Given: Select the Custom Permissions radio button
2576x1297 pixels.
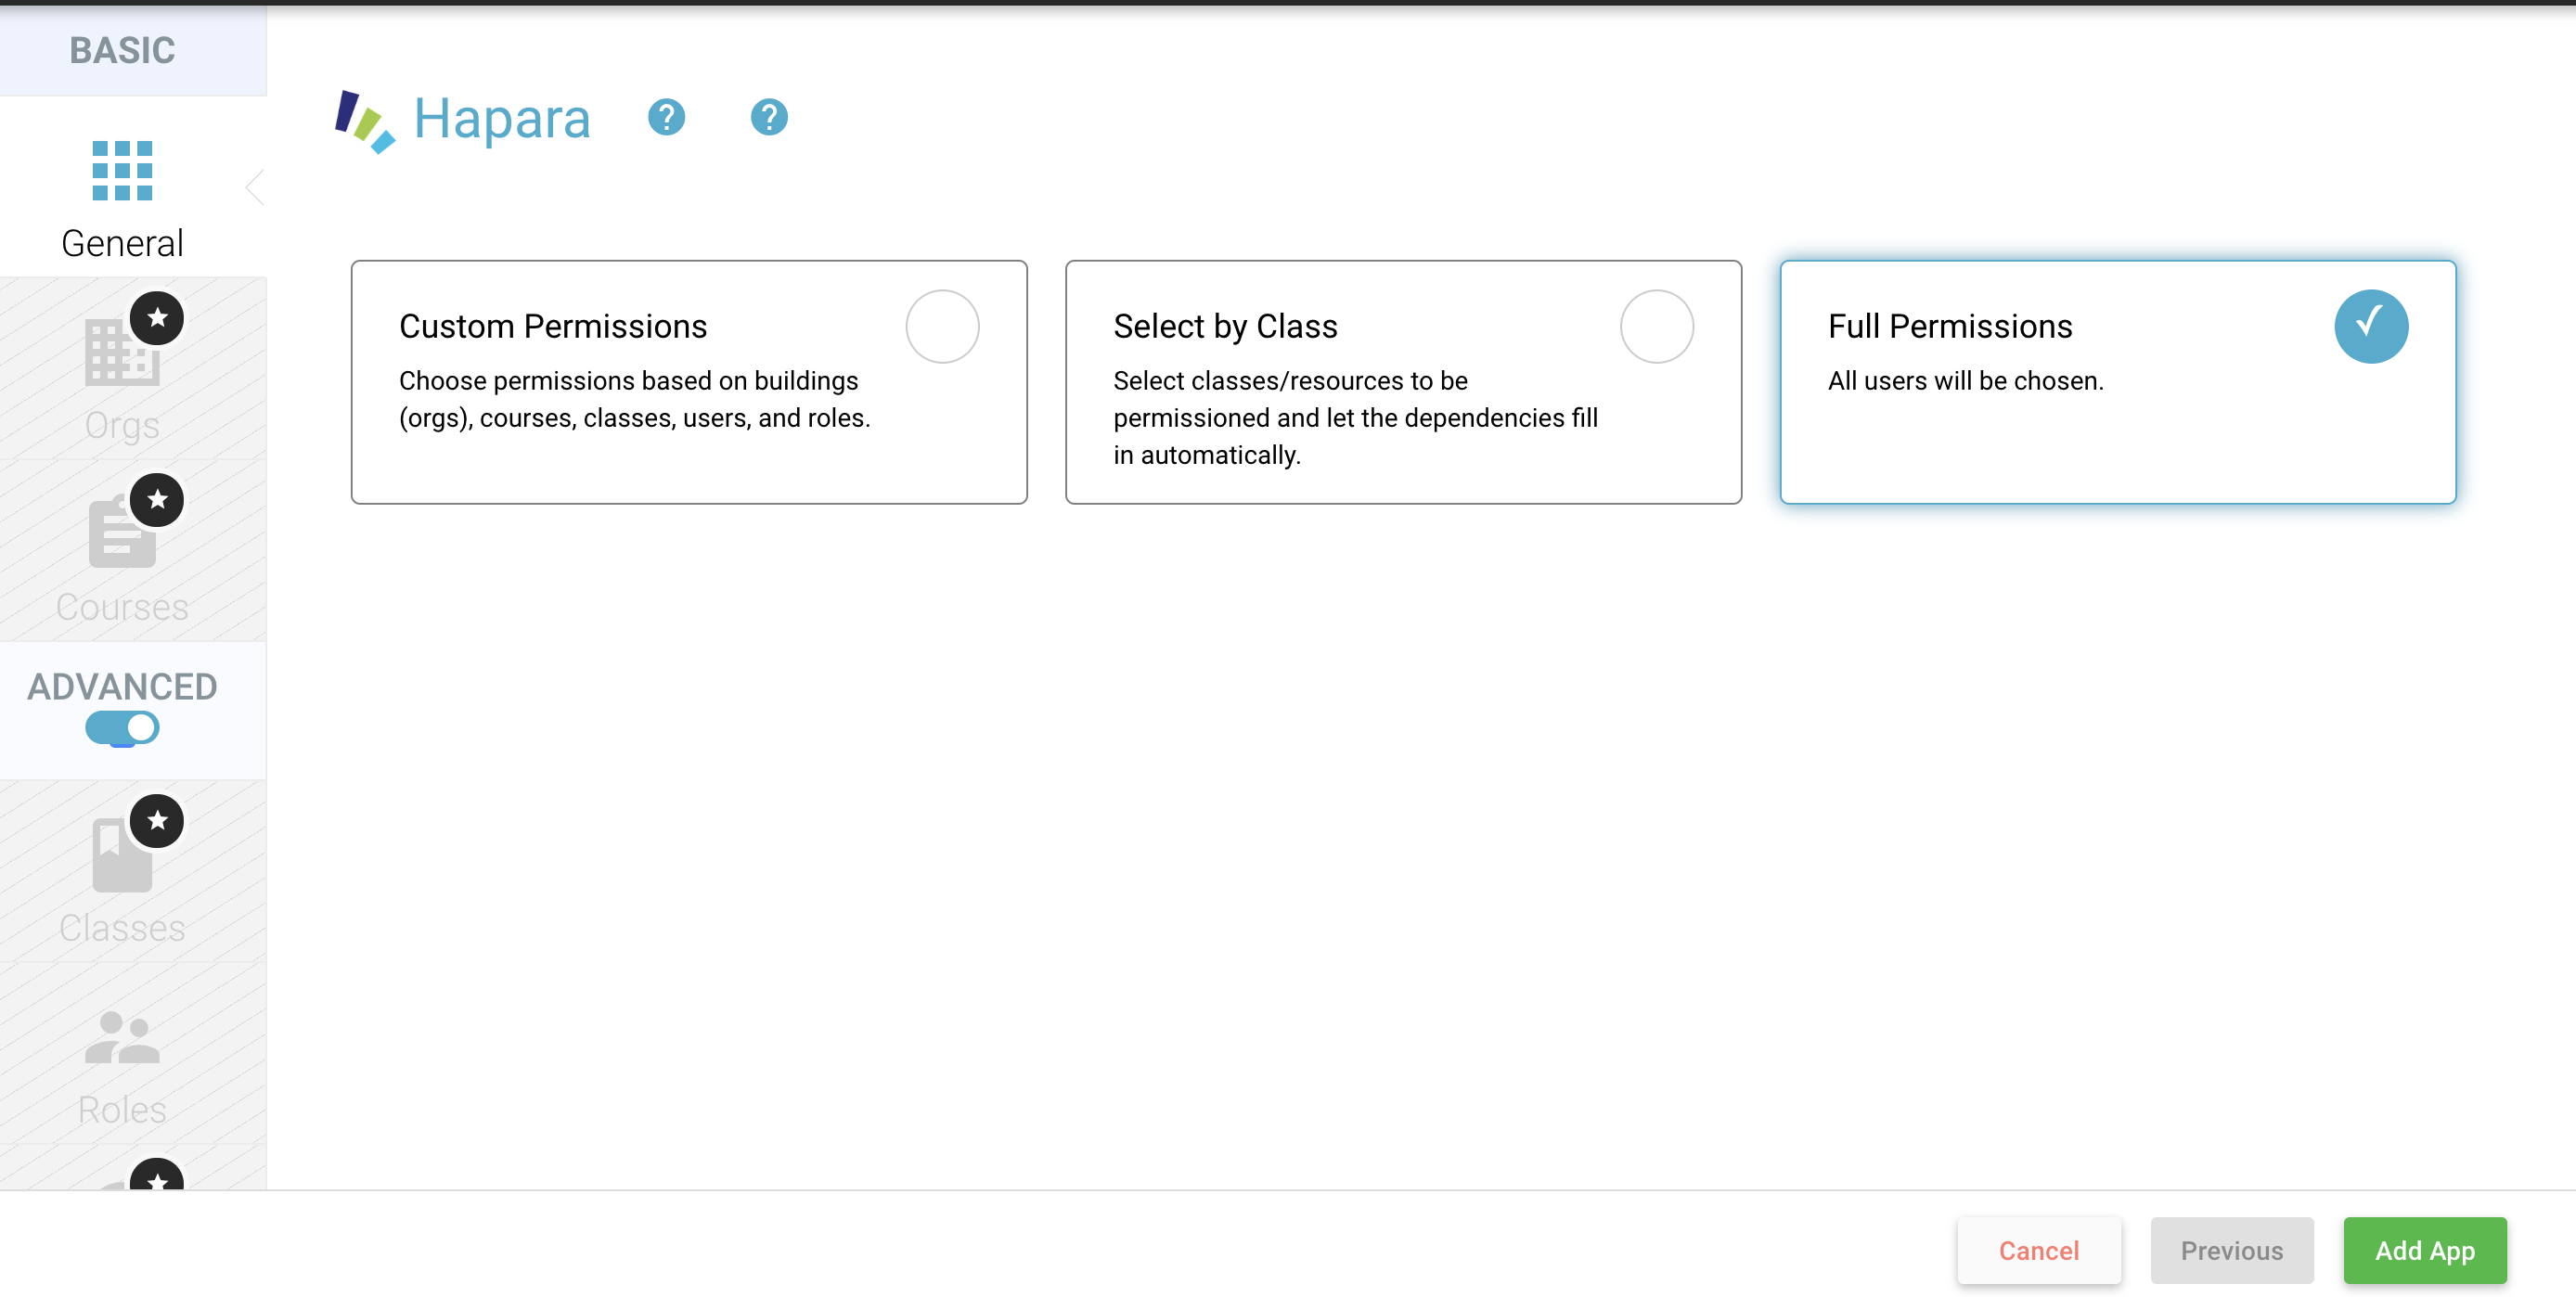Looking at the screenshot, I should pyautogui.click(x=941, y=326).
